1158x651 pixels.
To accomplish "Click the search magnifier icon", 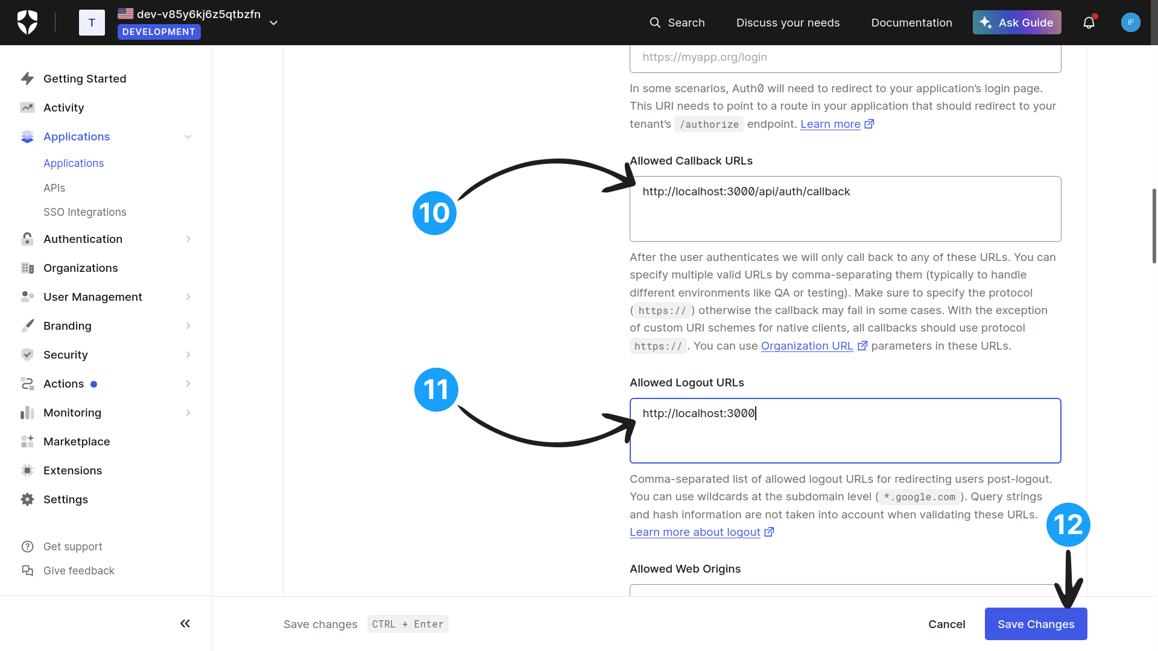I will (x=655, y=22).
